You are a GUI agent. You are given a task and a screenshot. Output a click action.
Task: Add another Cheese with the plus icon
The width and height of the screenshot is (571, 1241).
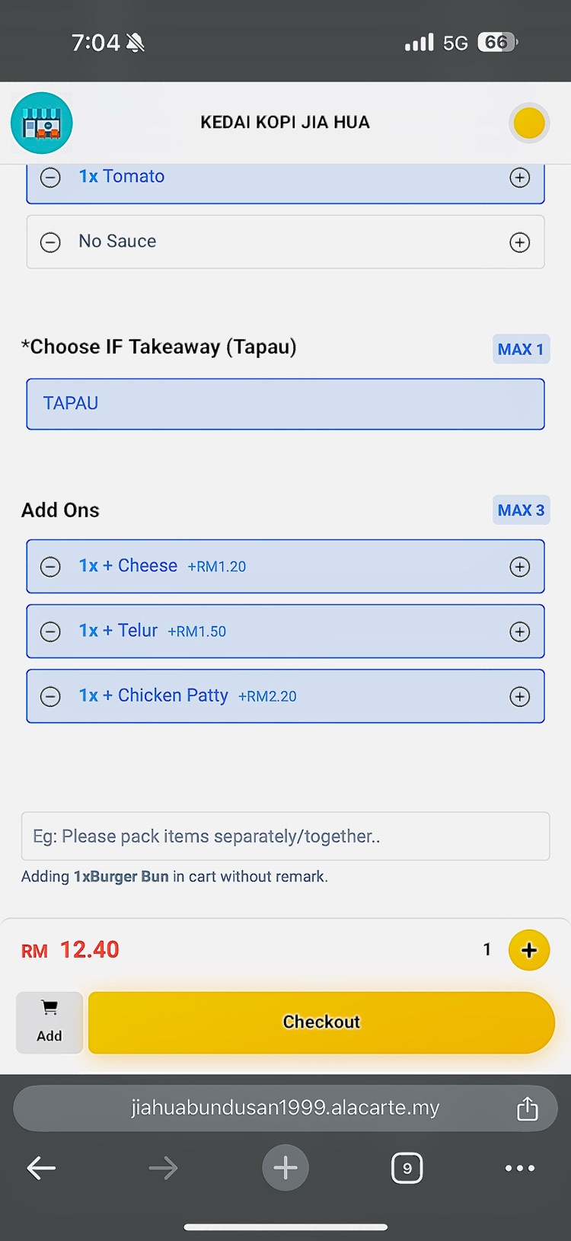(x=520, y=567)
